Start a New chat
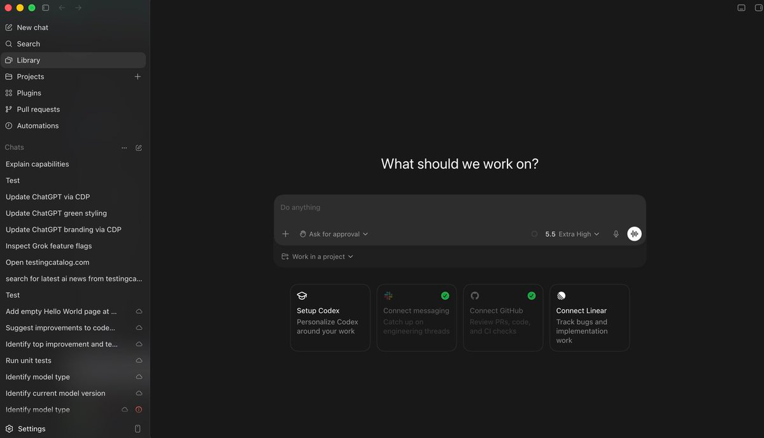Image resolution: width=764 pixels, height=438 pixels. pos(73,27)
